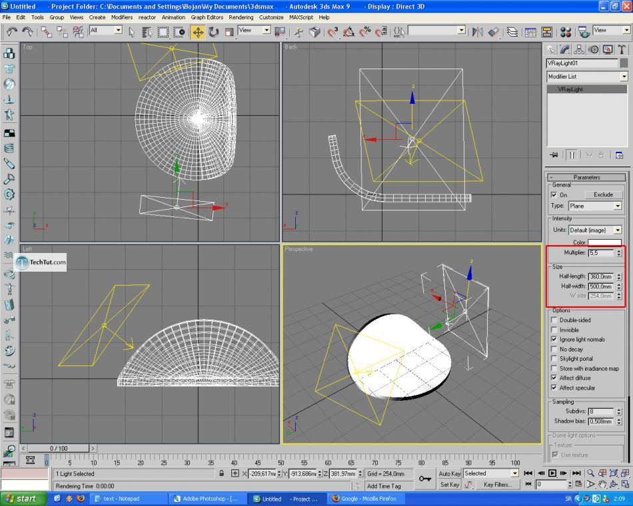
Task: Click the Set Key button
Action: [449, 485]
